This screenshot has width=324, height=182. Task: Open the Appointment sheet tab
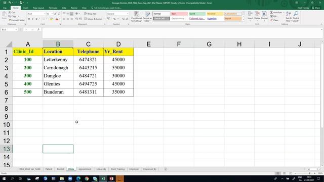[85, 169]
